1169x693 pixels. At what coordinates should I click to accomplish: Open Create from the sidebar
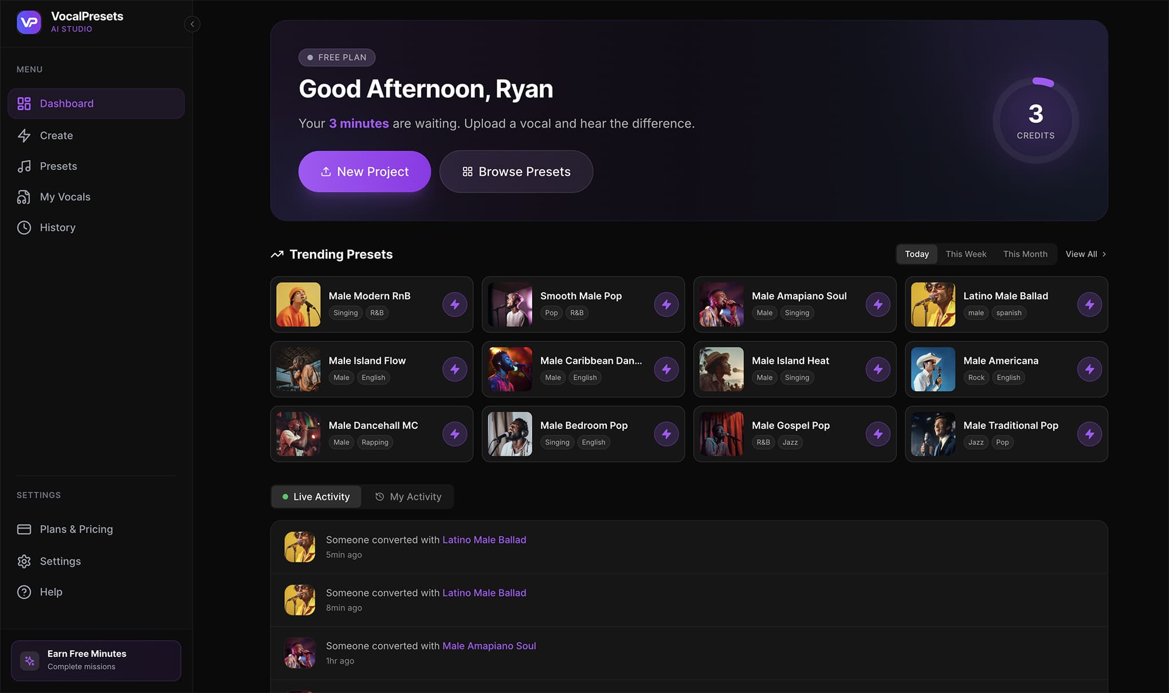click(56, 136)
